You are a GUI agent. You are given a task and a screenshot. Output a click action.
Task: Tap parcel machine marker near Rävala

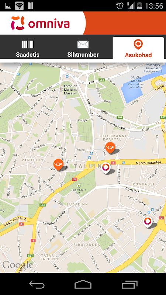tap(148, 222)
